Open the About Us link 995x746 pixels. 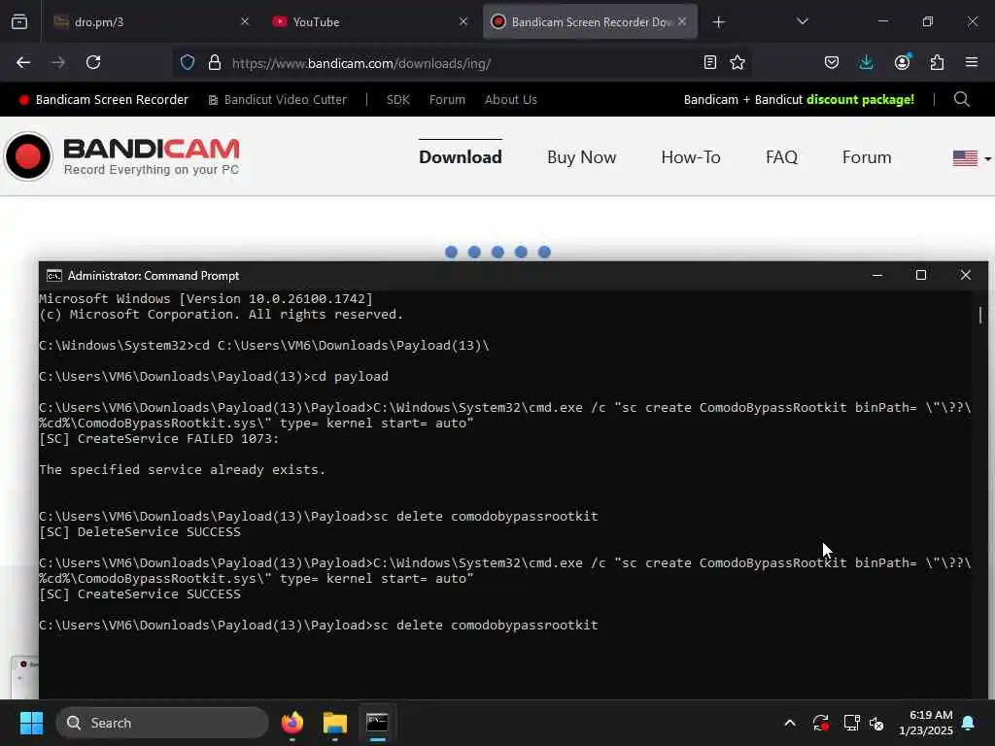pyautogui.click(x=511, y=100)
